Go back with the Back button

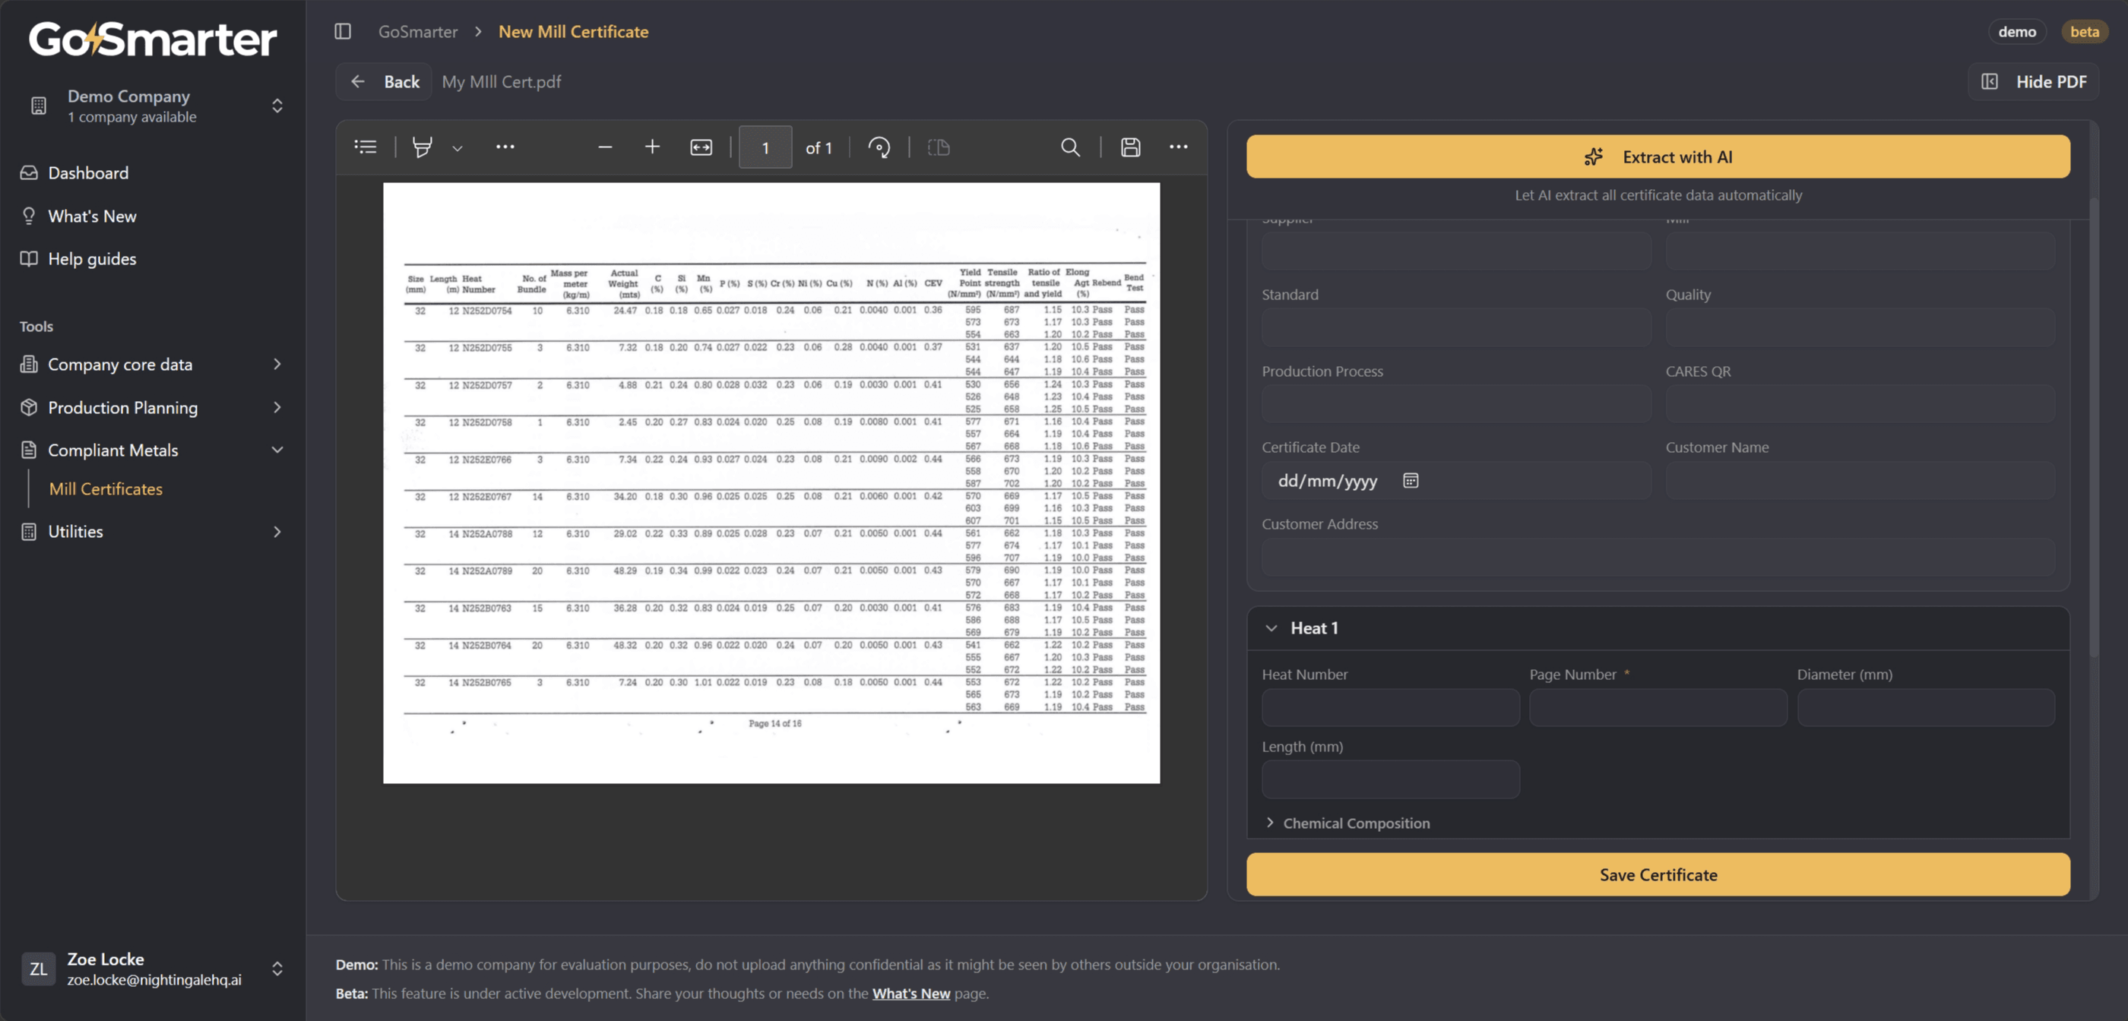pos(384,82)
